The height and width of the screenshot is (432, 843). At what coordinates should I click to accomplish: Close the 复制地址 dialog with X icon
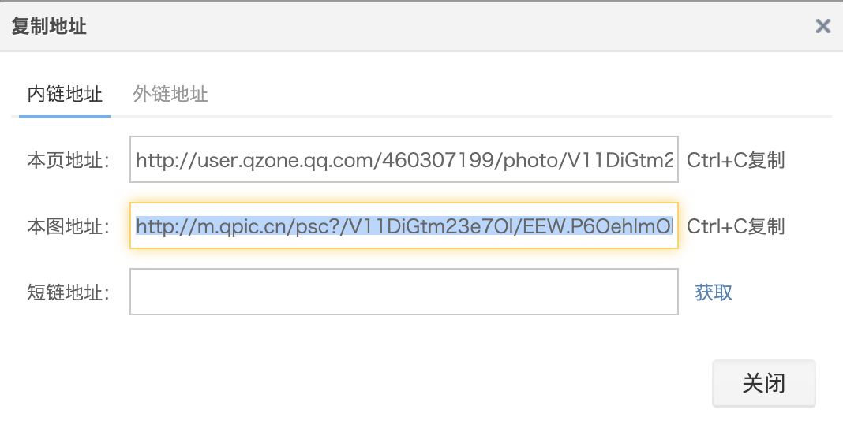pos(822,27)
